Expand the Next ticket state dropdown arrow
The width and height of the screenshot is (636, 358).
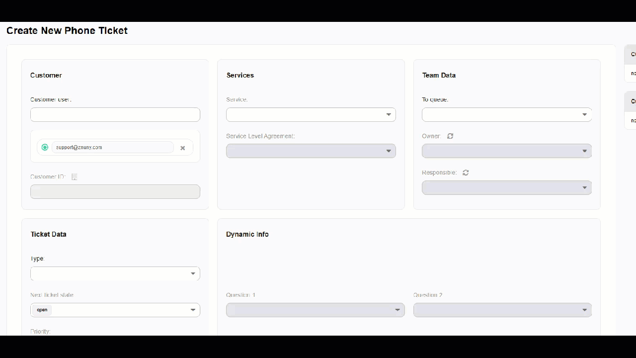pyautogui.click(x=193, y=310)
